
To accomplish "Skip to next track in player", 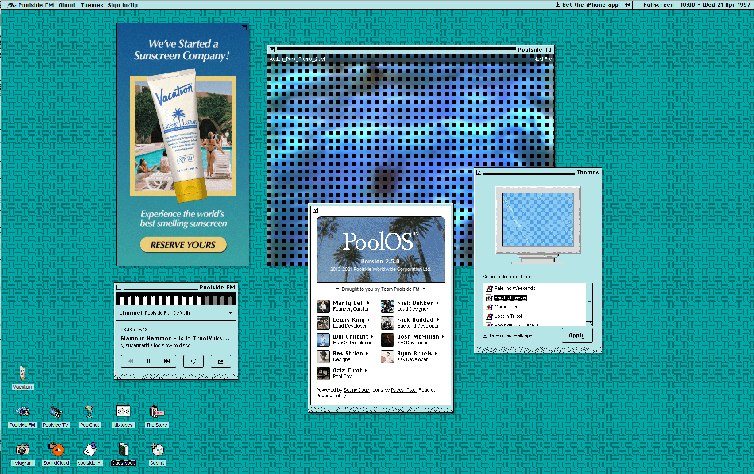I will (x=167, y=362).
